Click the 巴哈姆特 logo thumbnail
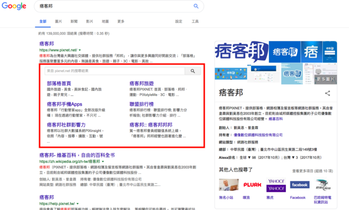This screenshot has height=210, width=349. point(323,185)
